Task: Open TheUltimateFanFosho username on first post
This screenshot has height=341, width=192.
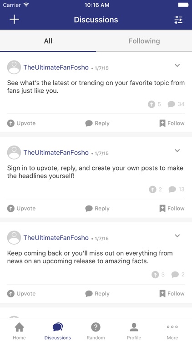Action: pos(56,67)
